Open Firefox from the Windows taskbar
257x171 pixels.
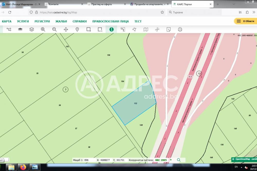(x=23, y=167)
